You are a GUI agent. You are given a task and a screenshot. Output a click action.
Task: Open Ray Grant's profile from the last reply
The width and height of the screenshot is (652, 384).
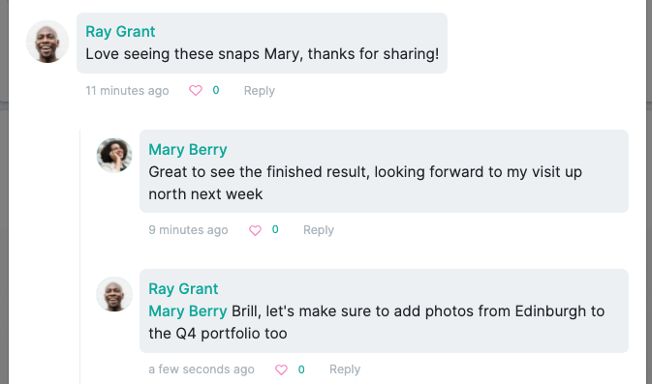click(183, 289)
